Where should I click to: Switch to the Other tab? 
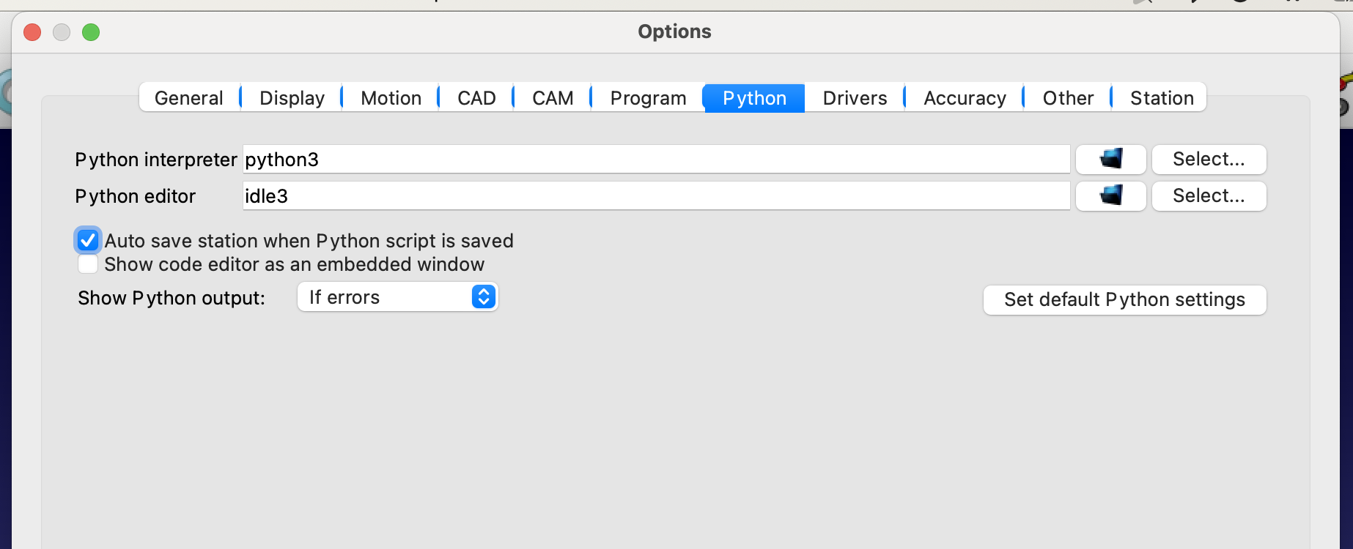1068,98
